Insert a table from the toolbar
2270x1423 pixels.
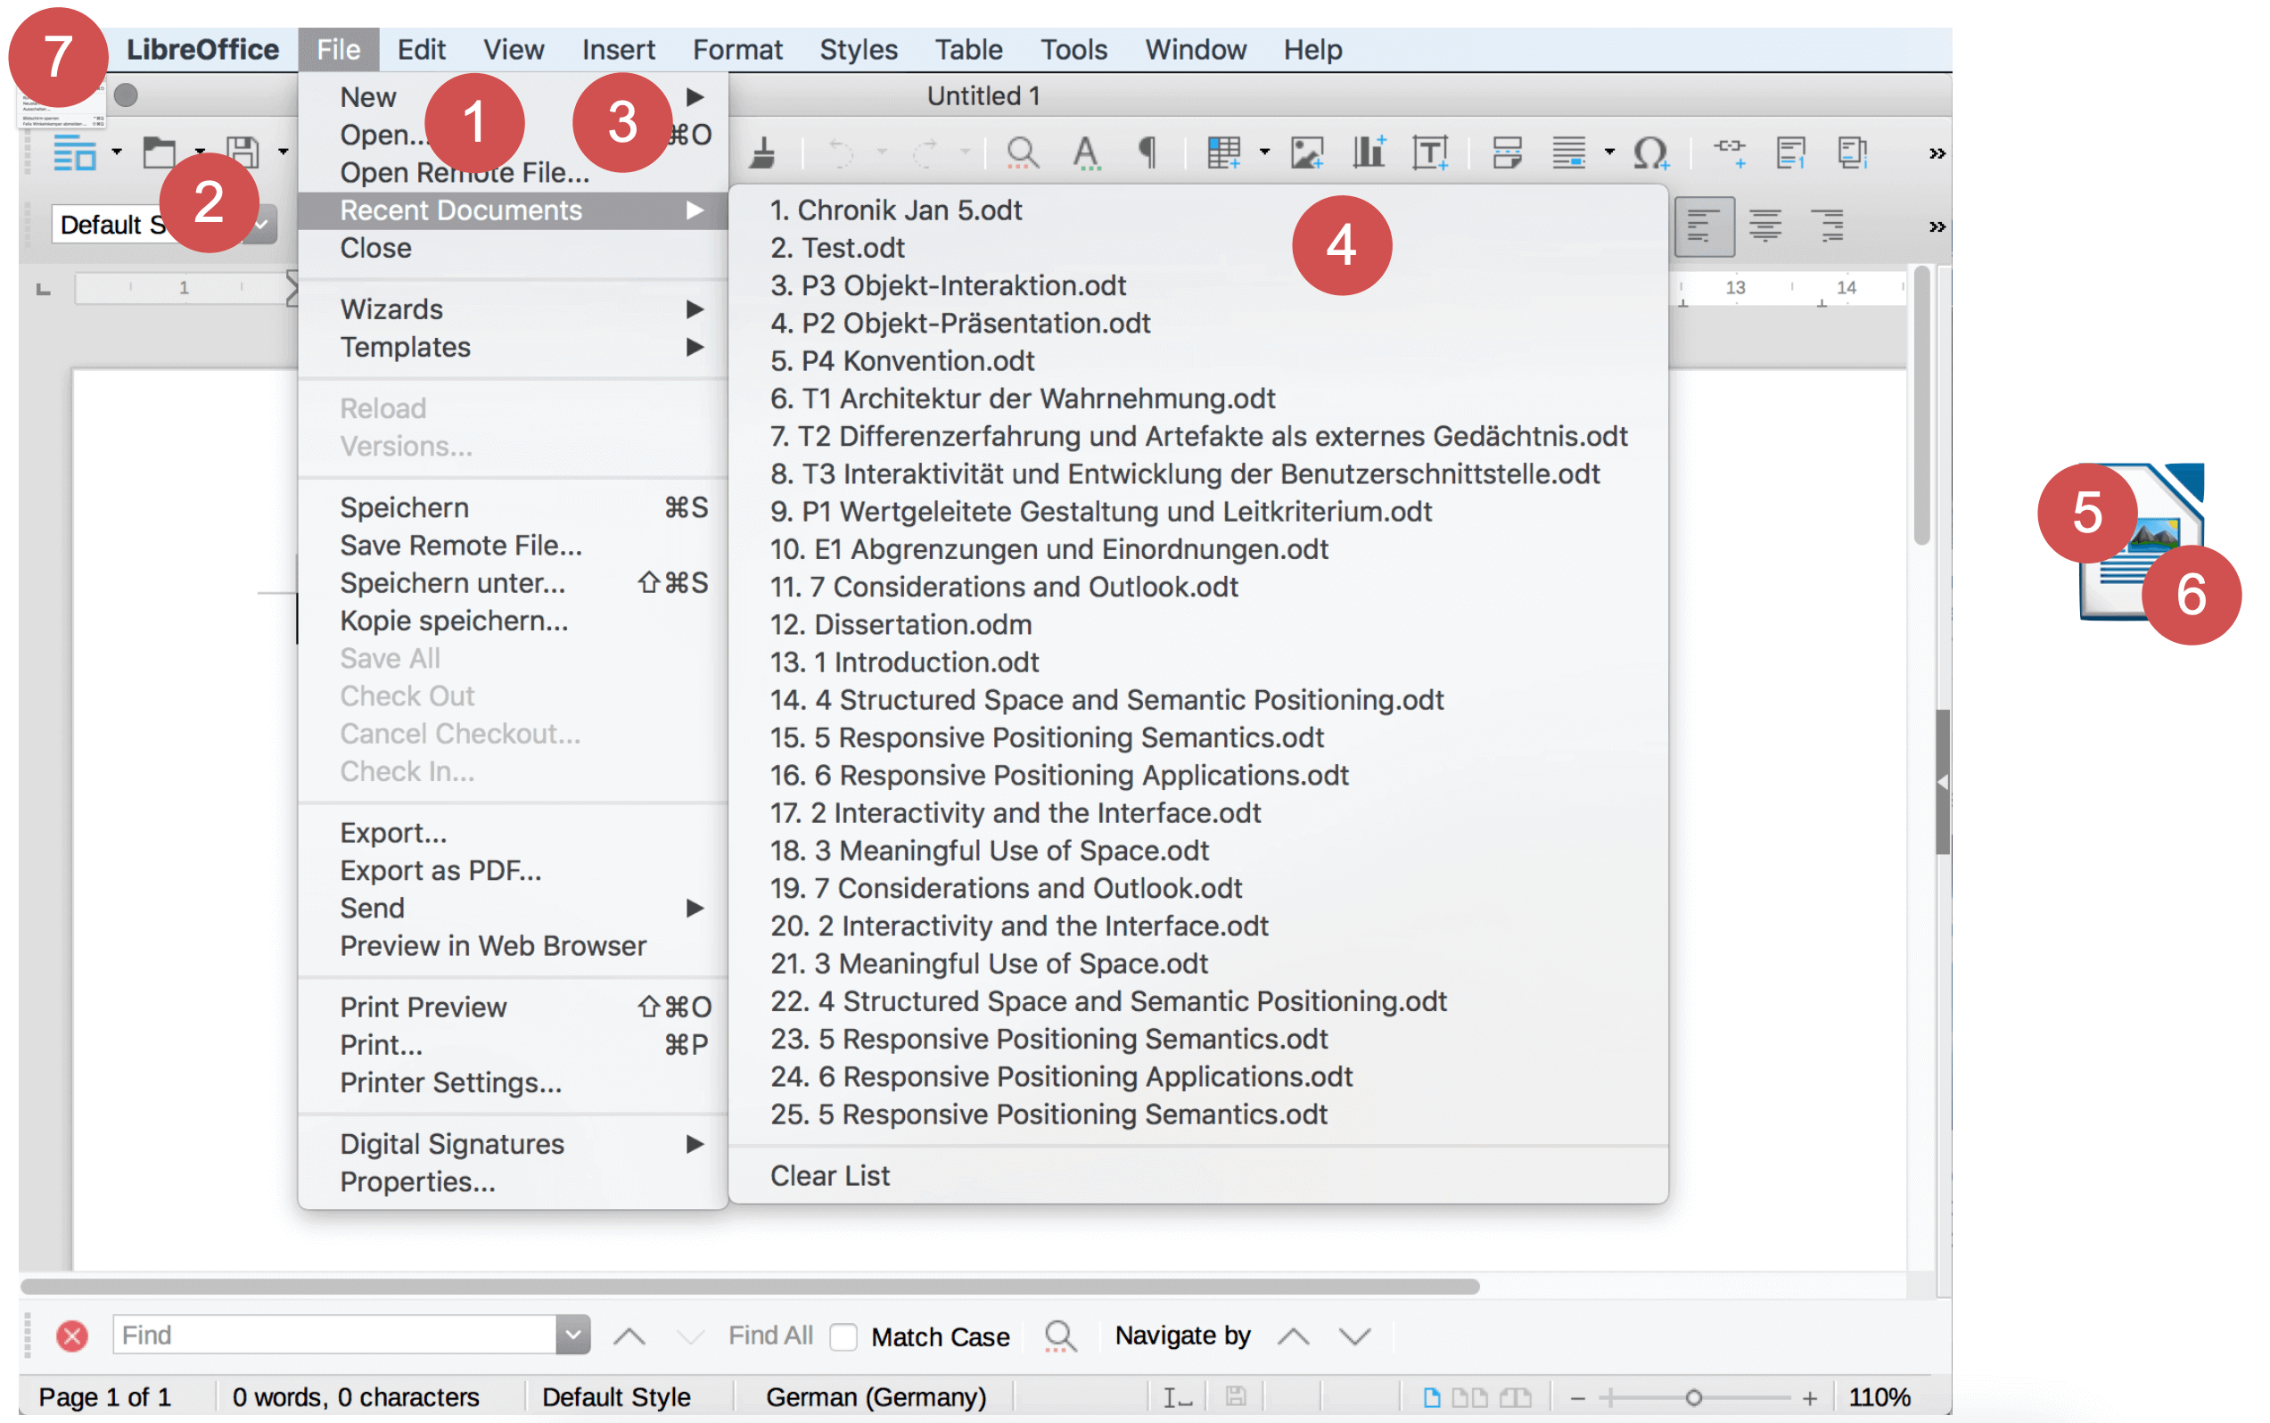(1223, 152)
